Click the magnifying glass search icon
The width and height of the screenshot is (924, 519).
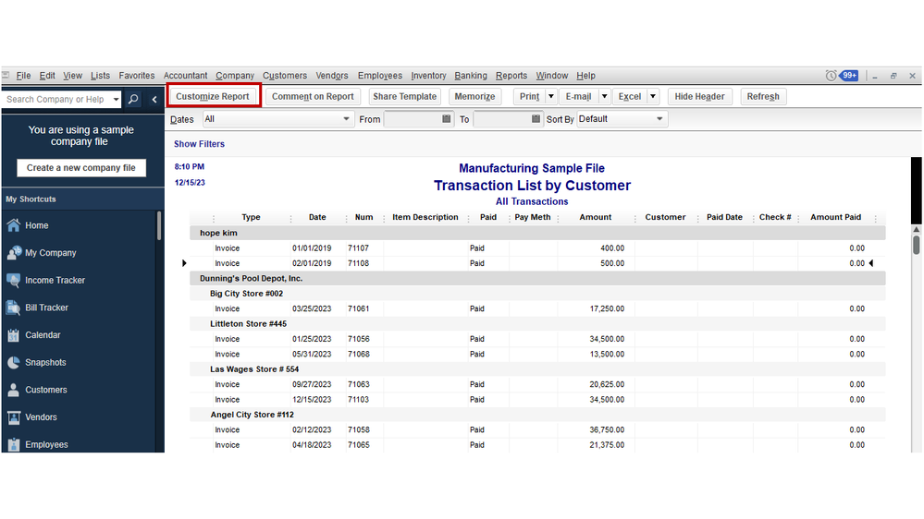[x=133, y=99]
